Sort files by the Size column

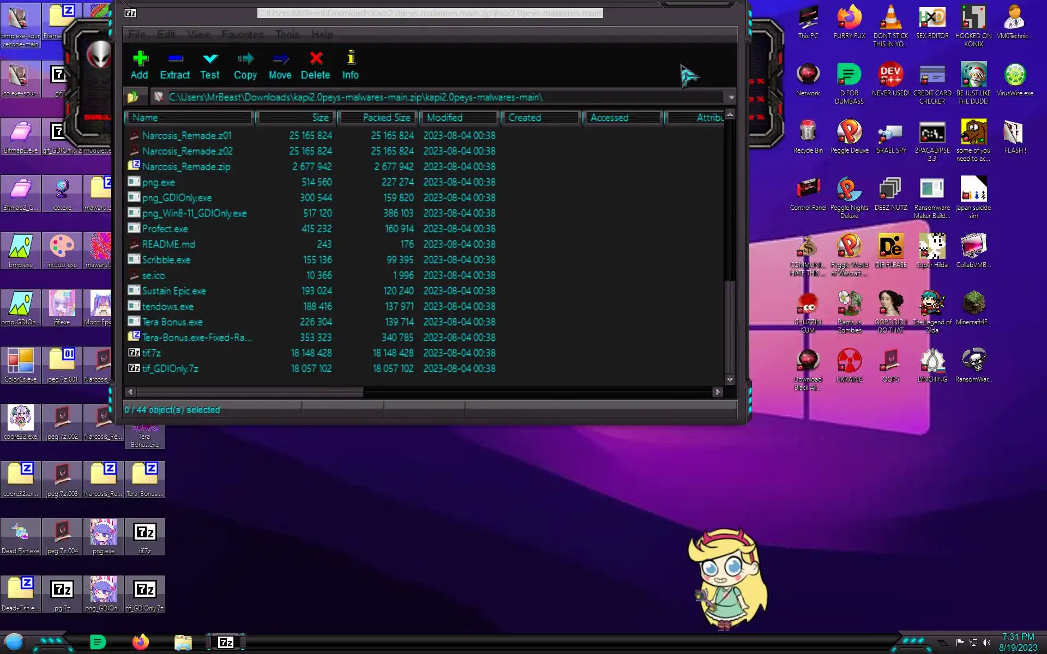click(x=297, y=118)
